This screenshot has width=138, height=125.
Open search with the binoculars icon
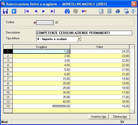67,11
